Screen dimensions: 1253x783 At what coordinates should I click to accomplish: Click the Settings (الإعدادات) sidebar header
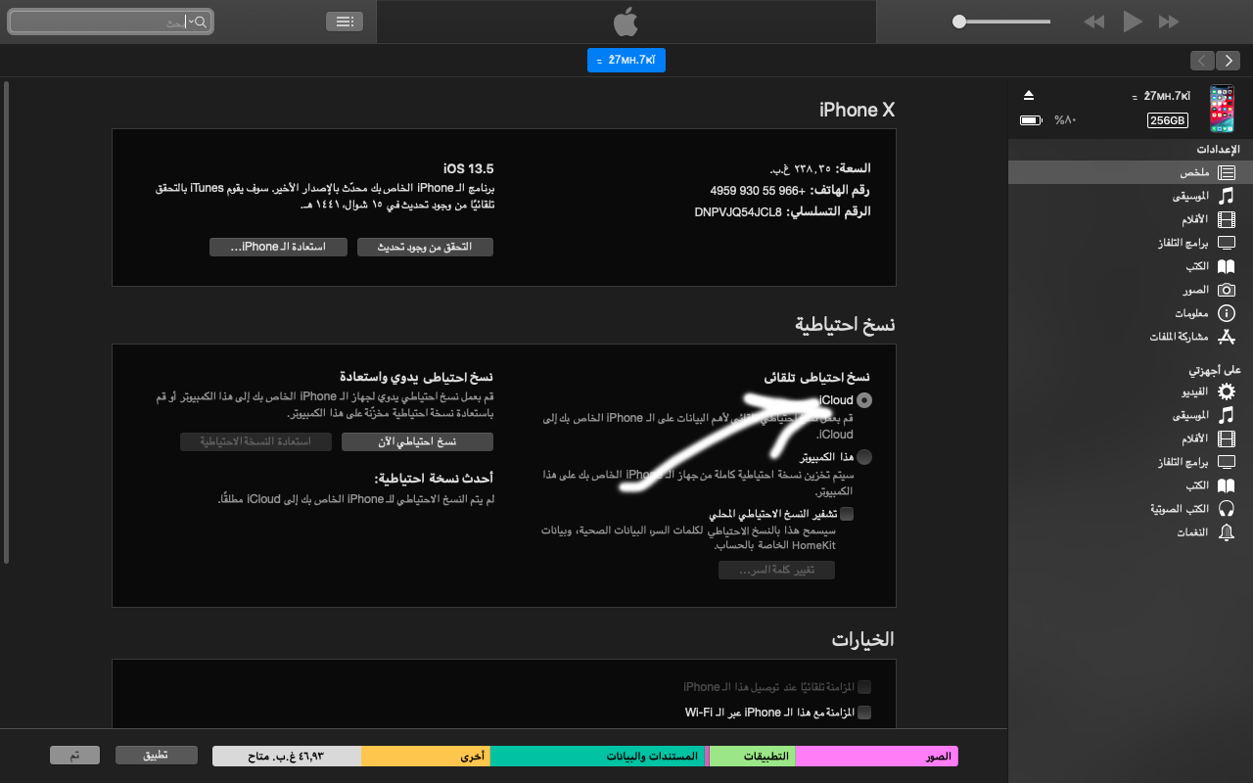pos(1218,150)
